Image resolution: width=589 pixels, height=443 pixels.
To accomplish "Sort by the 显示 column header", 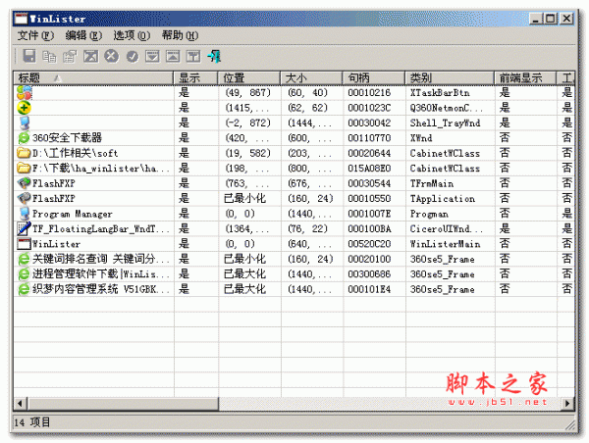I will click(x=195, y=78).
